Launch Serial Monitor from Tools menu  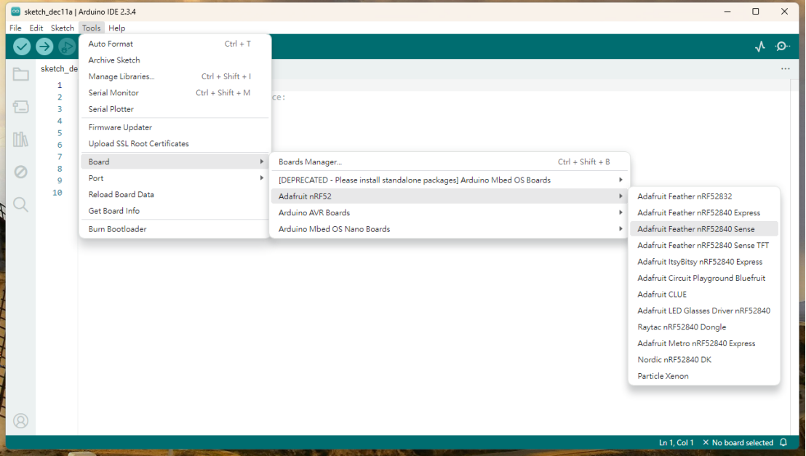click(x=175, y=93)
